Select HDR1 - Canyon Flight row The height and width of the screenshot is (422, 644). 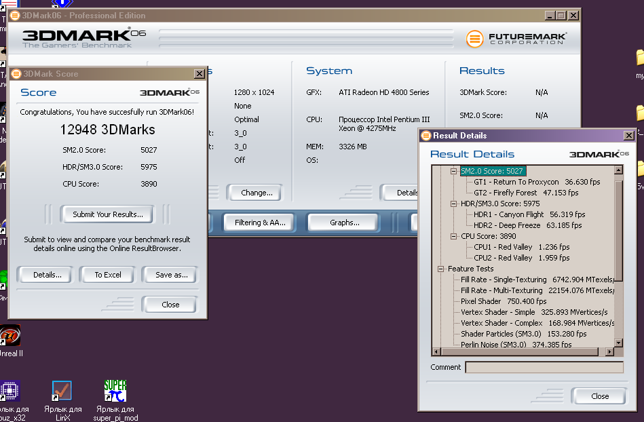(x=529, y=214)
